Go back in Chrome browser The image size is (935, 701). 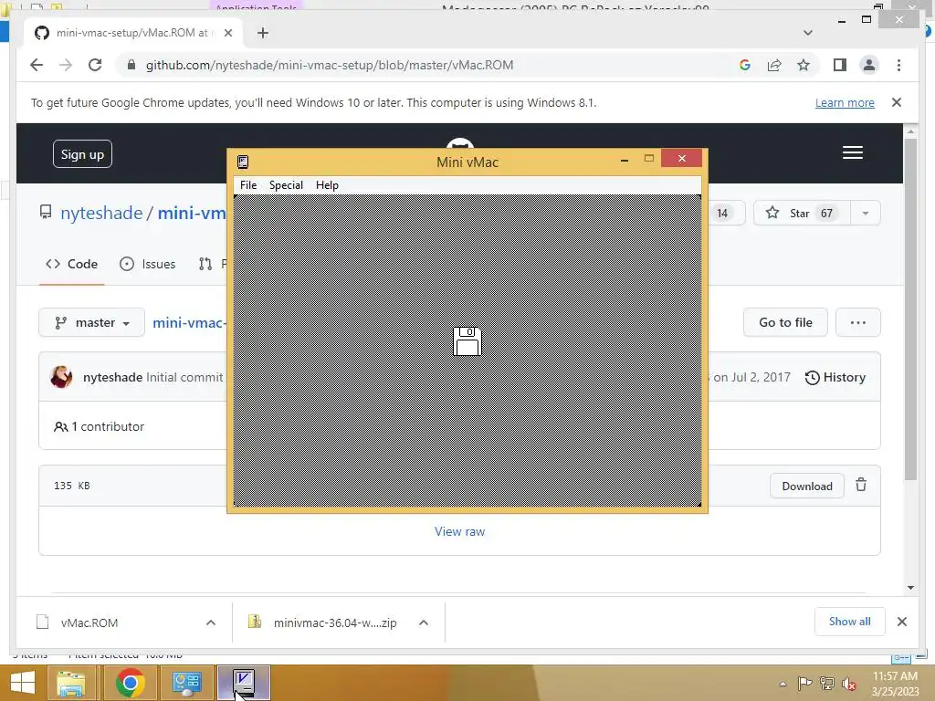coord(37,65)
